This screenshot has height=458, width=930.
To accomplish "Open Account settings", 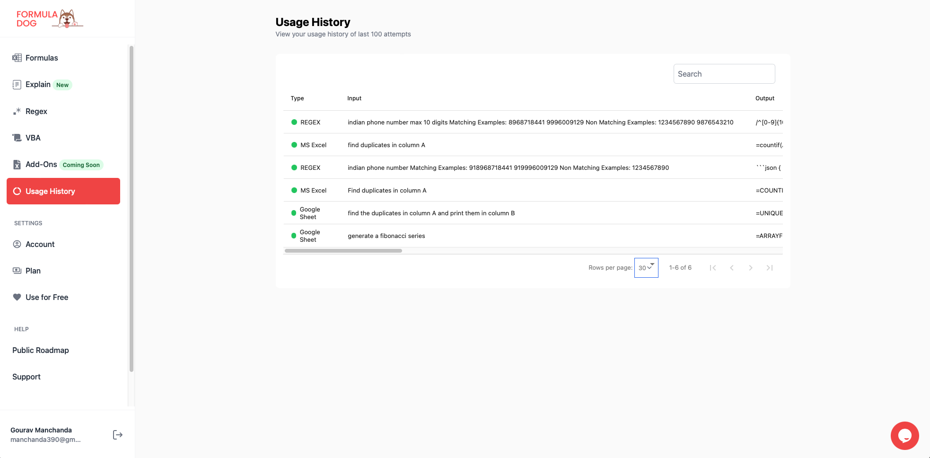I will pos(63,244).
